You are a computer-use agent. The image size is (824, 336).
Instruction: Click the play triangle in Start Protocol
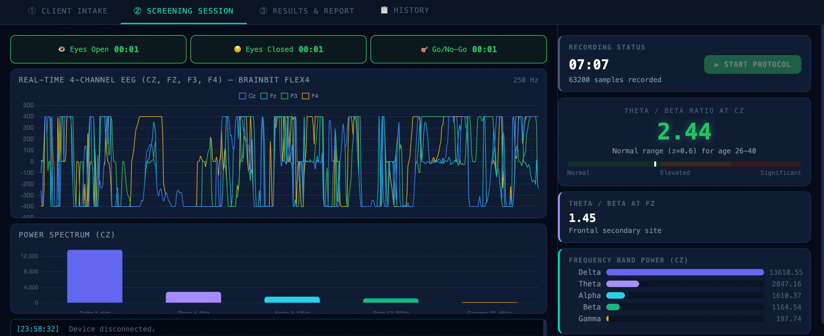coord(716,65)
